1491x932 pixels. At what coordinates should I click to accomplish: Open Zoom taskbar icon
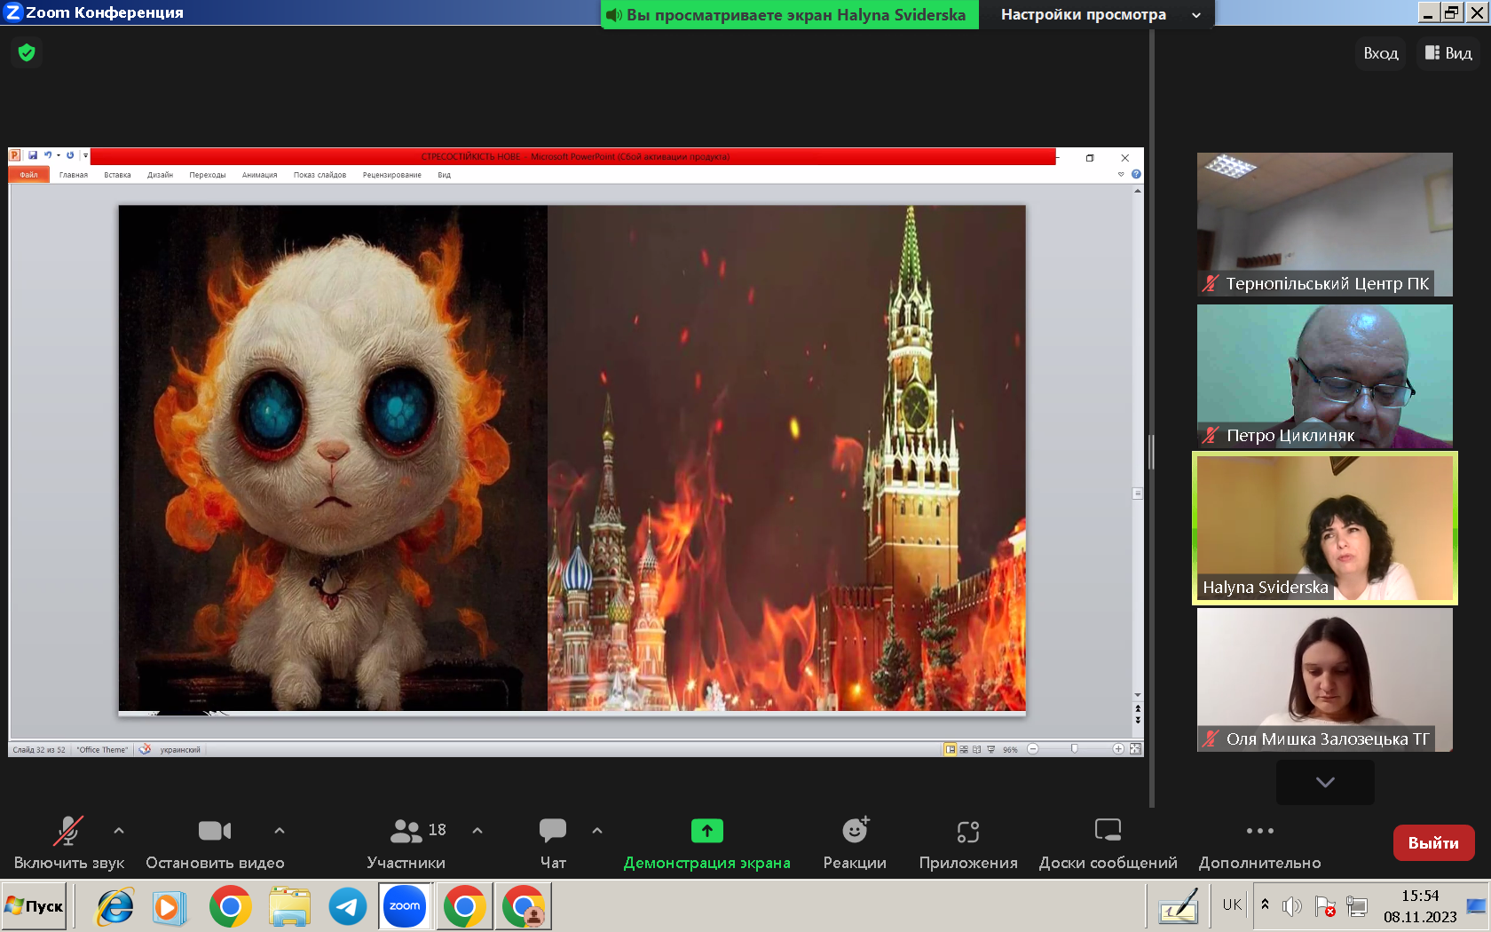click(405, 906)
